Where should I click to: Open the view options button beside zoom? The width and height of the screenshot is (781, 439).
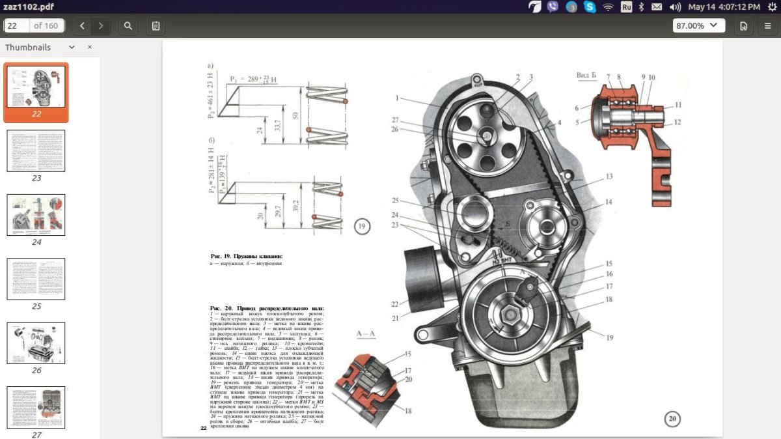(x=743, y=26)
